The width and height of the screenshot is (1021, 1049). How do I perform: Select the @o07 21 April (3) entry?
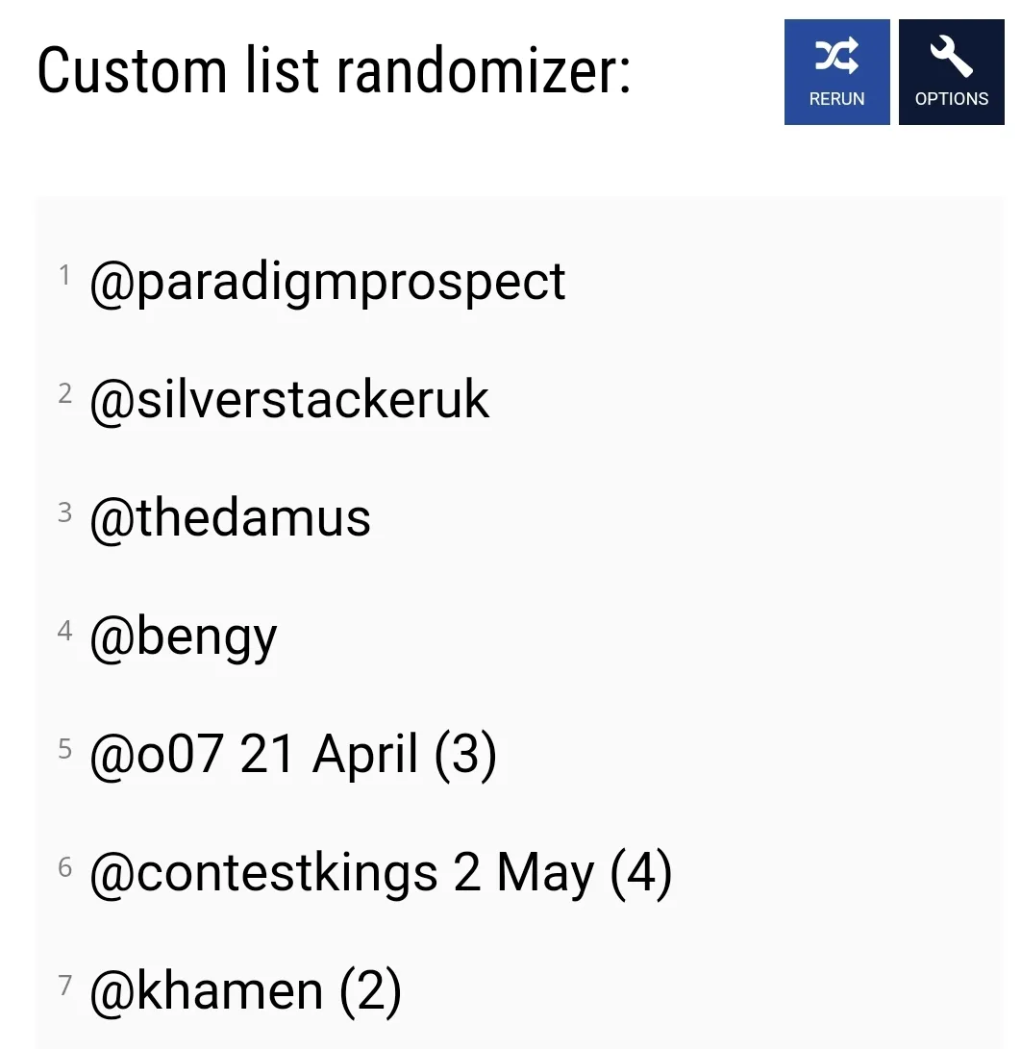[293, 754]
